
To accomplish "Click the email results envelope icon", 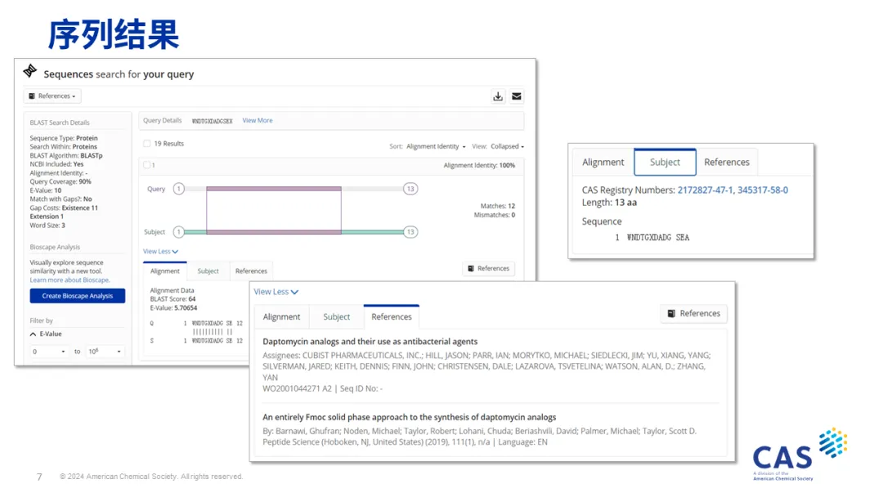I will (517, 96).
